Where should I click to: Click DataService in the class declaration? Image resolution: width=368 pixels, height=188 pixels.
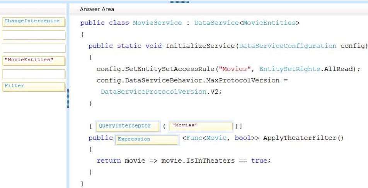click(x=216, y=23)
